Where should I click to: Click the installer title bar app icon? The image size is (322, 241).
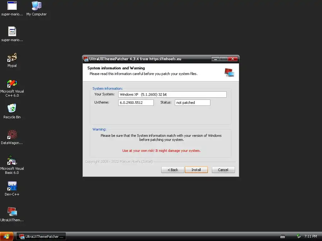[86, 59]
